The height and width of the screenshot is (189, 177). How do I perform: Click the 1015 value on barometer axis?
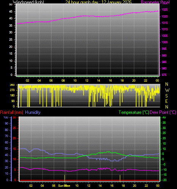[164, 23]
